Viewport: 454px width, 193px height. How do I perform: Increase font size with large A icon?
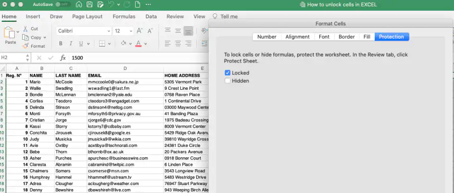click(x=140, y=31)
